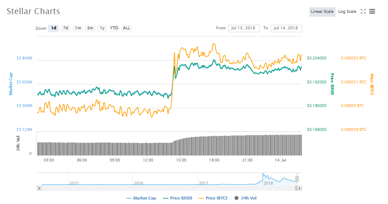Select the 3m zoom range
388x204 pixels.
90,28
